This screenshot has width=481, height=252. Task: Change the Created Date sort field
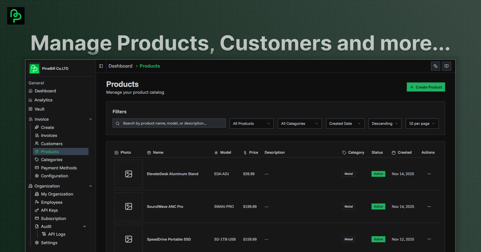pyautogui.click(x=345, y=123)
